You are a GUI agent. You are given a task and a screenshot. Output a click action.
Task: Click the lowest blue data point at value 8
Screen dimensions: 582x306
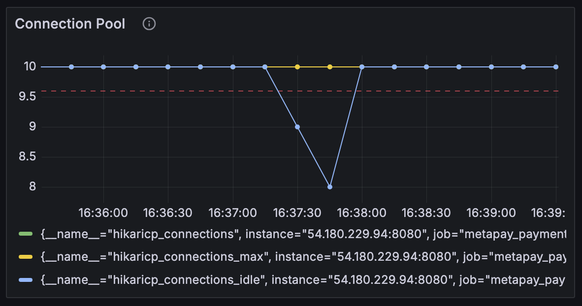(x=329, y=186)
